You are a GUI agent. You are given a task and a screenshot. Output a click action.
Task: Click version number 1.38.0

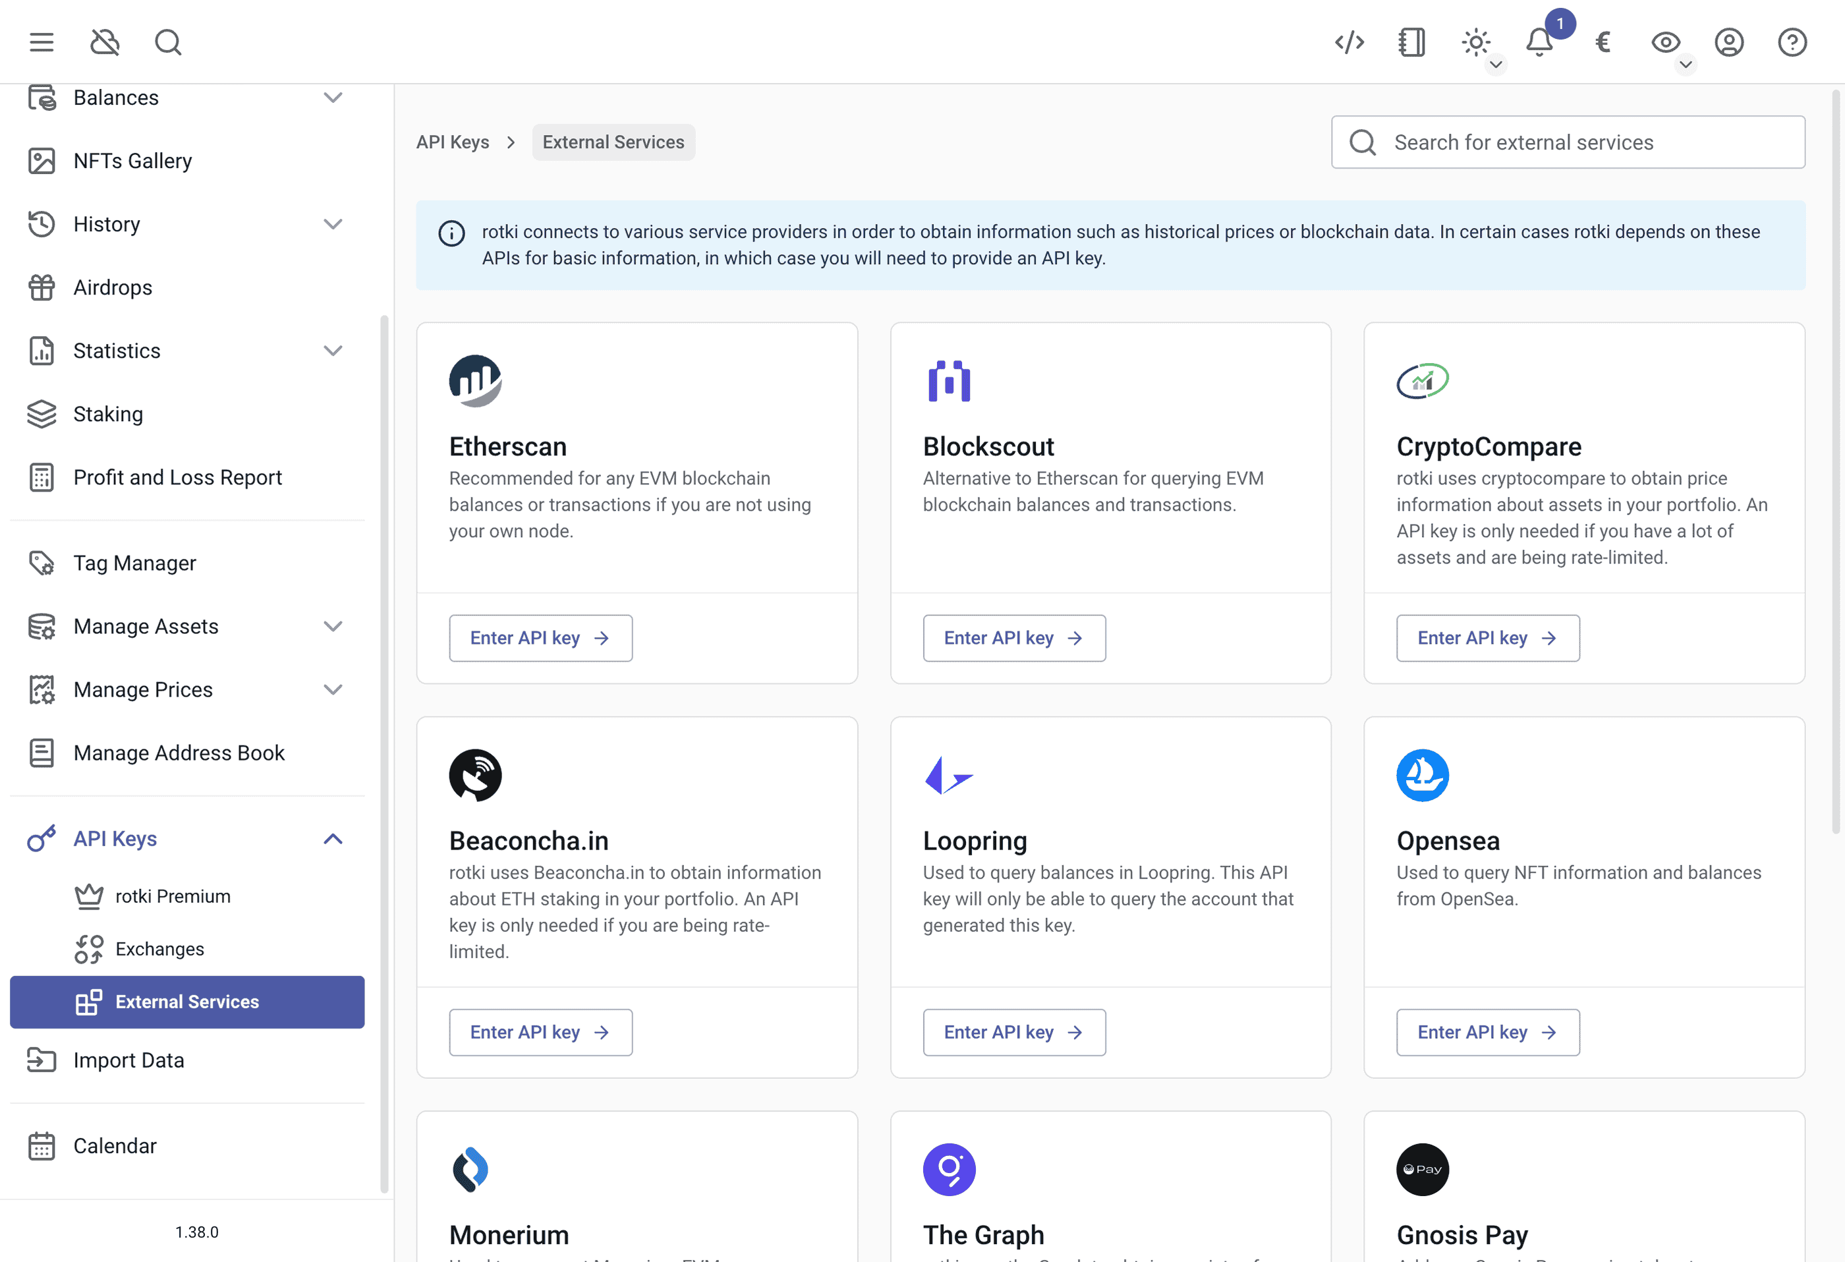[x=197, y=1232]
